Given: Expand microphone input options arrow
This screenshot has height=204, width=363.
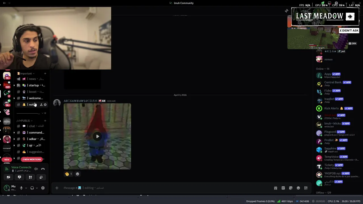Looking at the screenshot, I should pyautogui.click(x=26, y=188).
